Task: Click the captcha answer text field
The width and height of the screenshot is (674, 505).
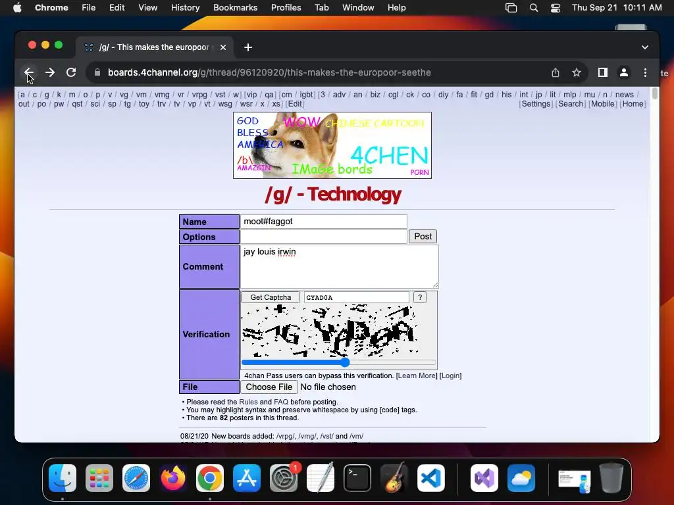Action: click(x=356, y=297)
